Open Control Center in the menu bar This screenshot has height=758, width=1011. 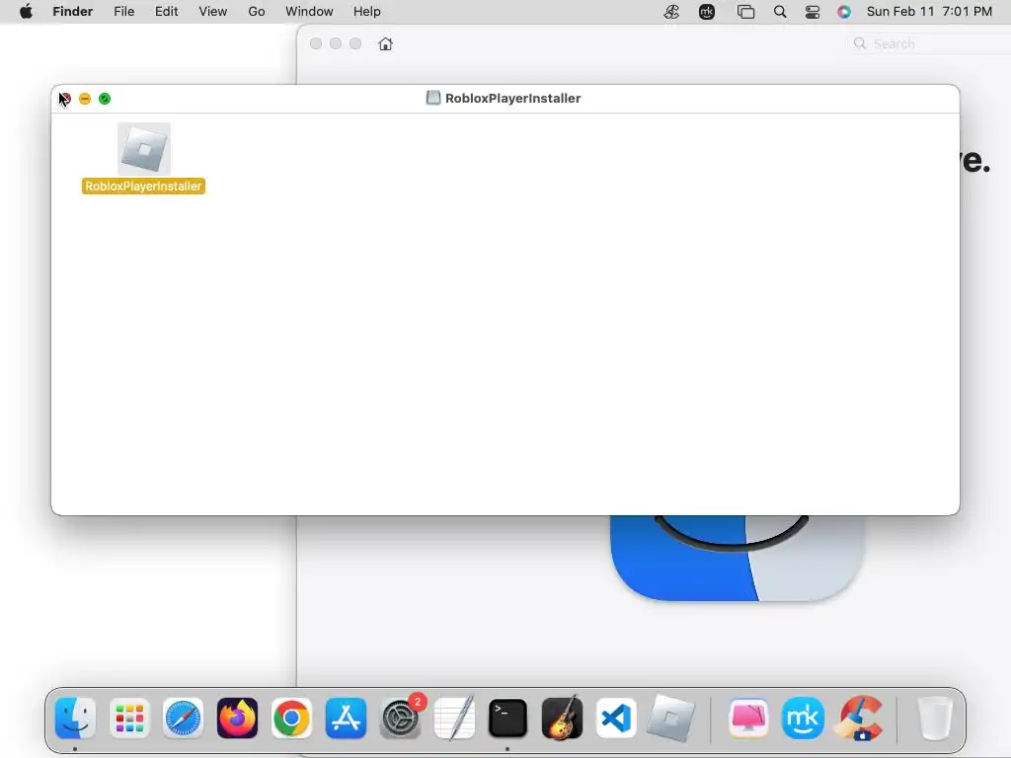click(813, 12)
